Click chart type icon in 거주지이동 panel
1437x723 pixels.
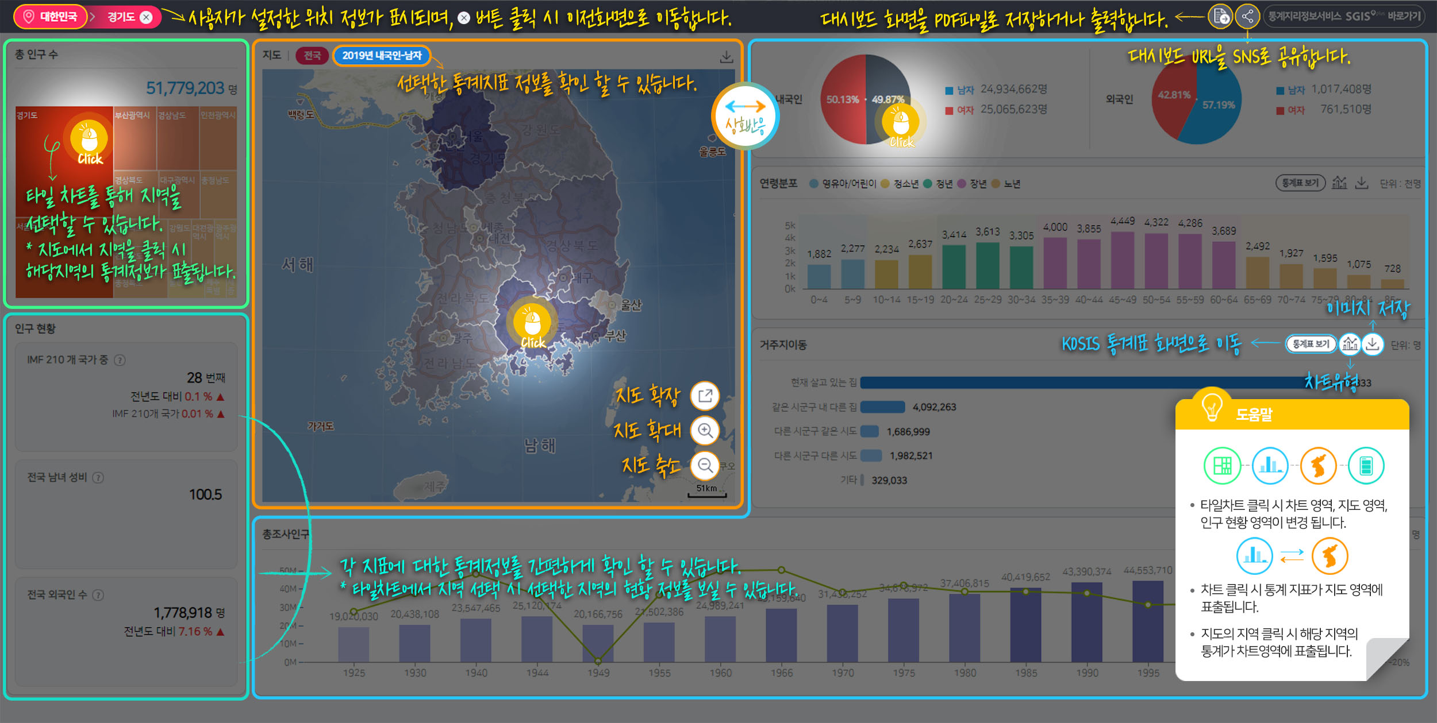1350,344
